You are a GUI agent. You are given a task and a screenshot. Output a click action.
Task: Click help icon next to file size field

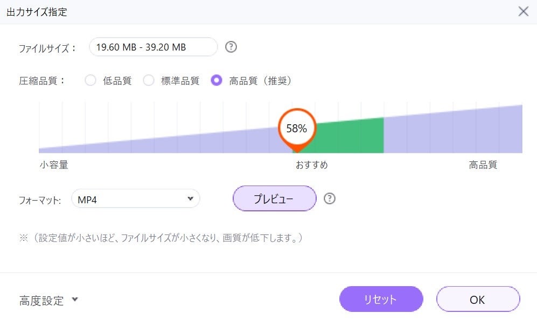coord(231,47)
